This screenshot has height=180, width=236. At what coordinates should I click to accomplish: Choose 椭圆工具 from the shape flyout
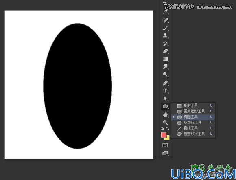(193, 117)
